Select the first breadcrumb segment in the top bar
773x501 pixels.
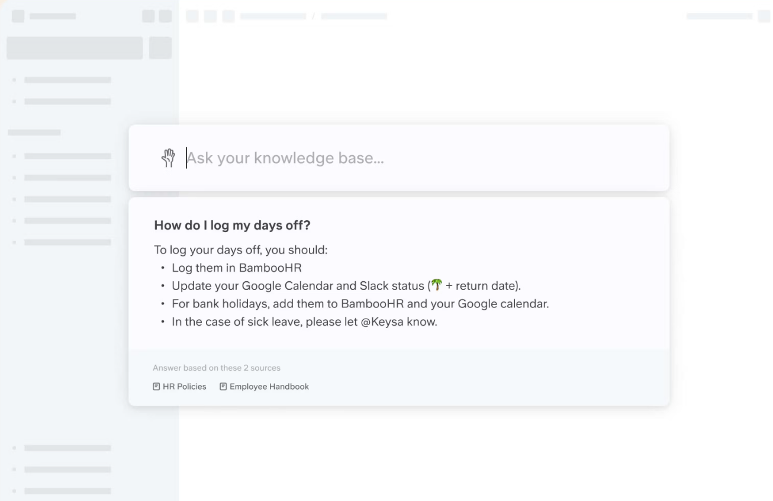click(273, 16)
